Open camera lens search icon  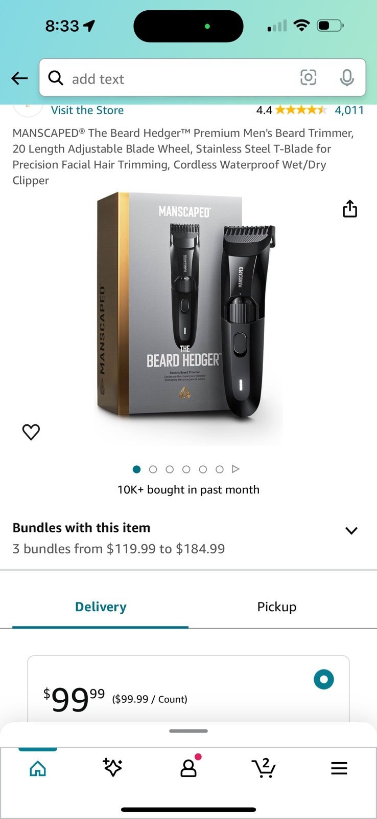(308, 77)
